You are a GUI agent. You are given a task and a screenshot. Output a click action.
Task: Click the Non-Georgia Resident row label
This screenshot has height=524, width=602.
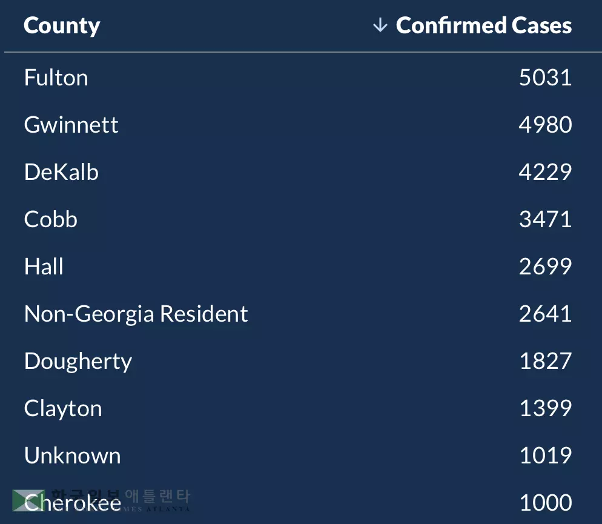point(136,314)
